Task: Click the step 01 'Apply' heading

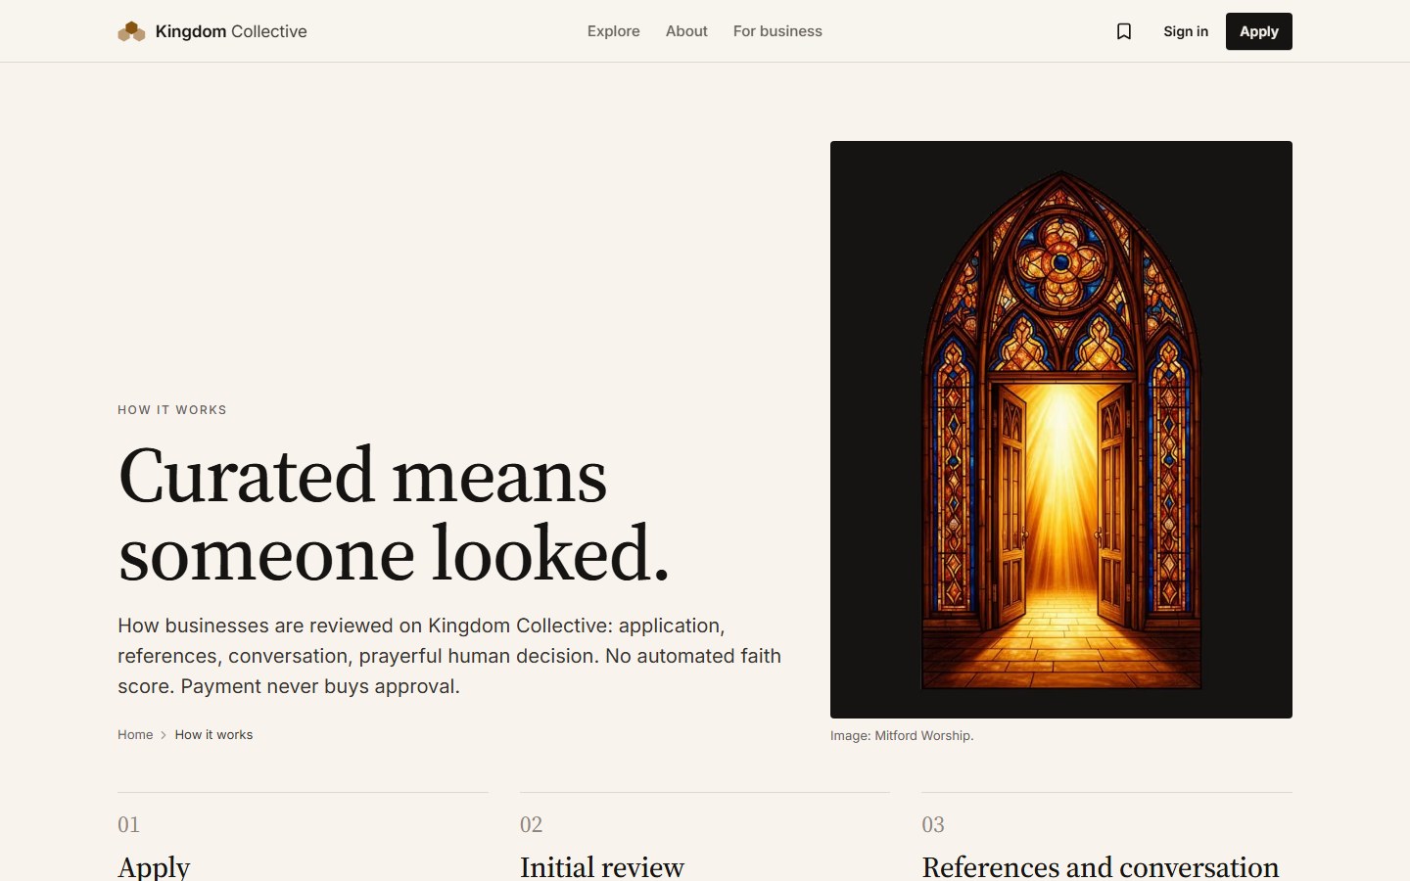Action: point(154,867)
